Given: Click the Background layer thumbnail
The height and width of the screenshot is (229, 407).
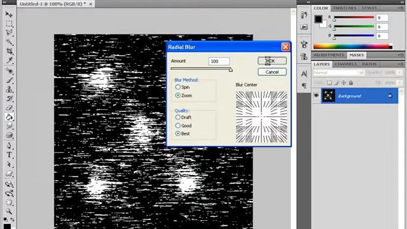Looking at the screenshot, I should [x=328, y=96].
